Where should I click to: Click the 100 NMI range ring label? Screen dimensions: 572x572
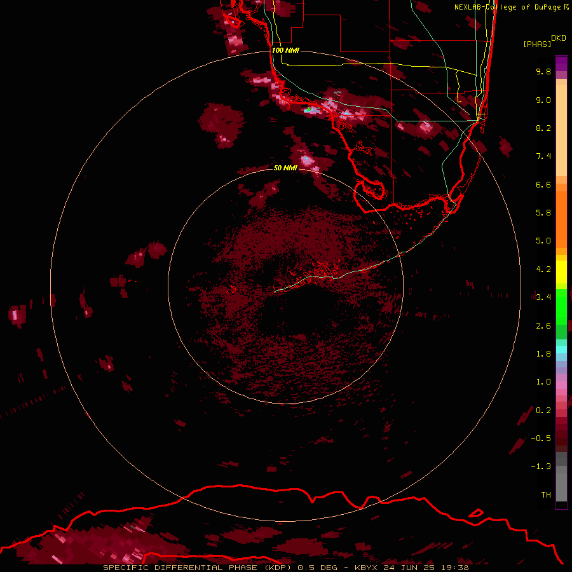click(285, 50)
